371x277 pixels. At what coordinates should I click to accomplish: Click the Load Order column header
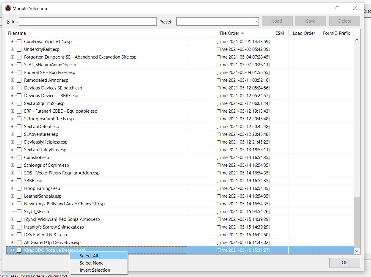click(304, 33)
